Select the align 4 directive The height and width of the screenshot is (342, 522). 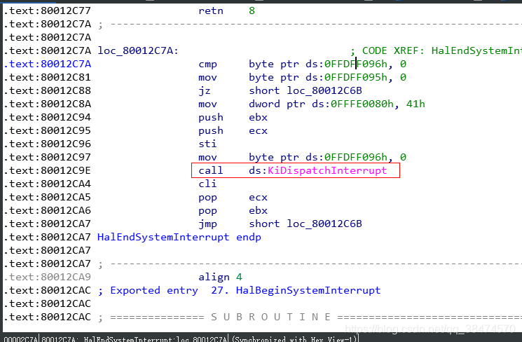221,277
